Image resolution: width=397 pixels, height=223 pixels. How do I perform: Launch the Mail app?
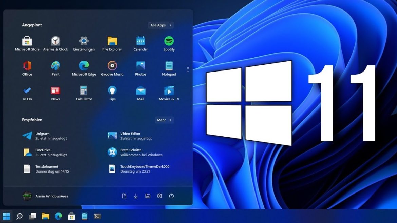click(140, 93)
